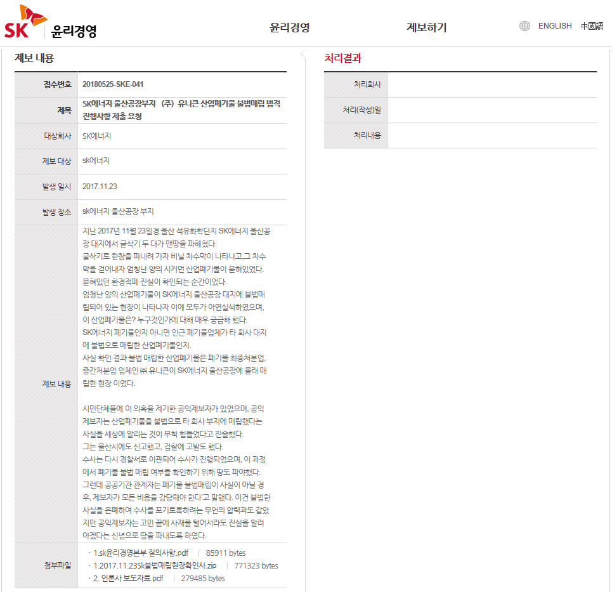Click the occurrence date 2017.11.23
612x592 pixels.
click(100, 187)
